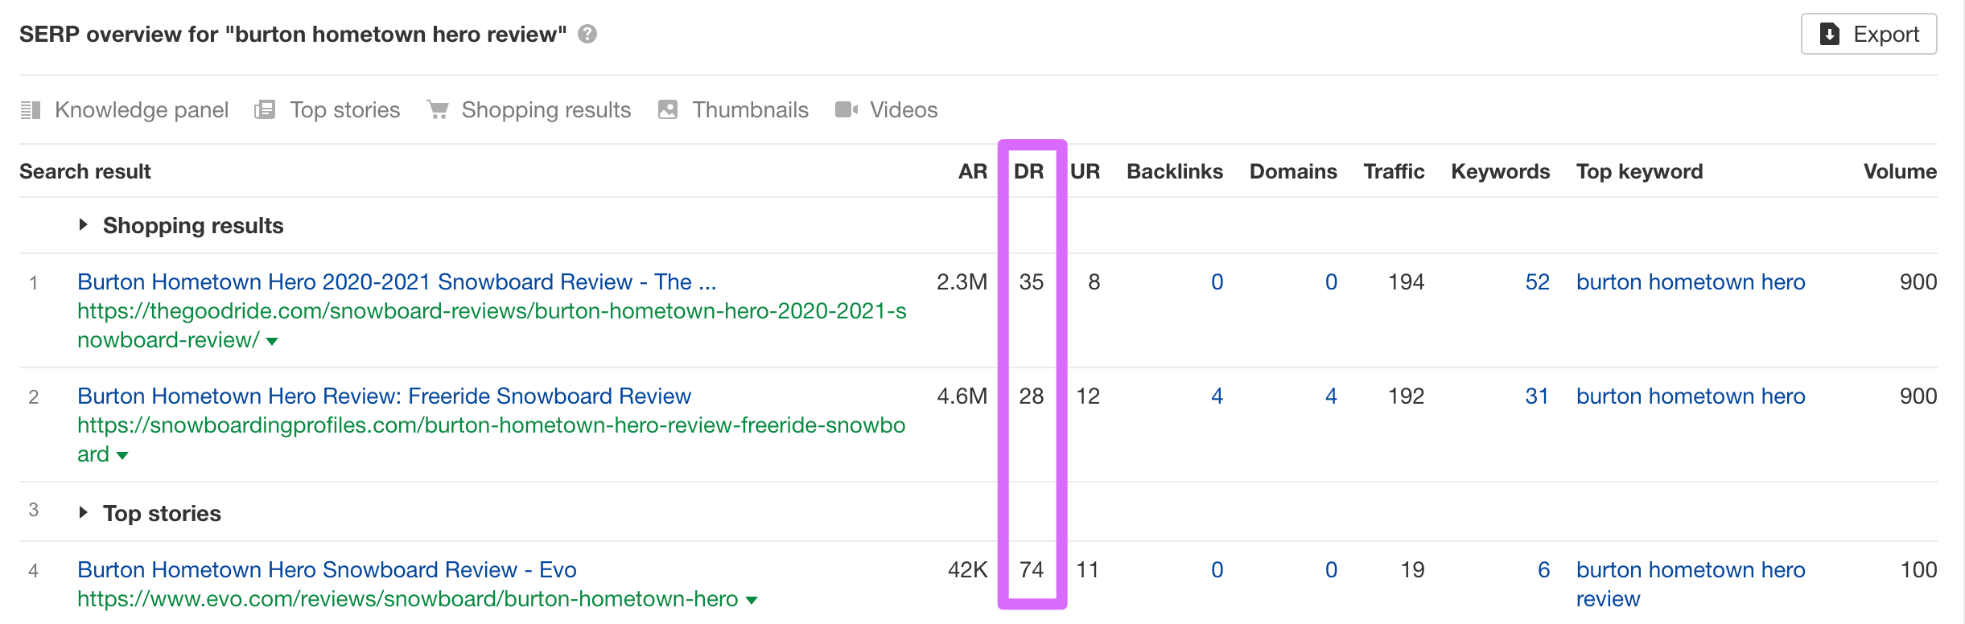Expand the Shopping results row
The image size is (1965, 624).
pos(83,225)
